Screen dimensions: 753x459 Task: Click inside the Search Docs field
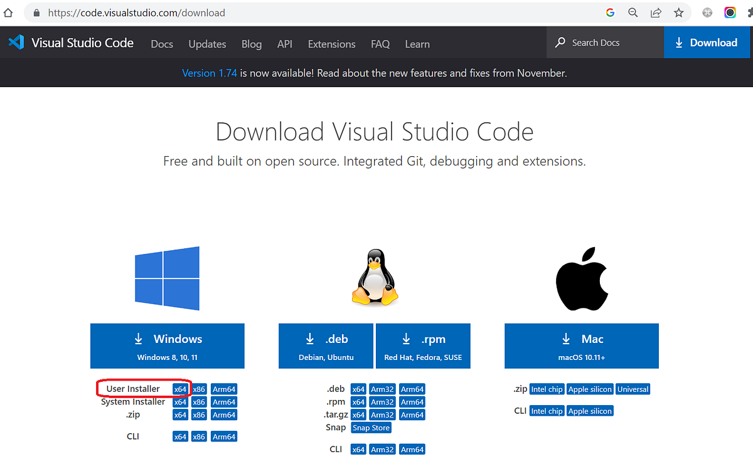coord(596,42)
